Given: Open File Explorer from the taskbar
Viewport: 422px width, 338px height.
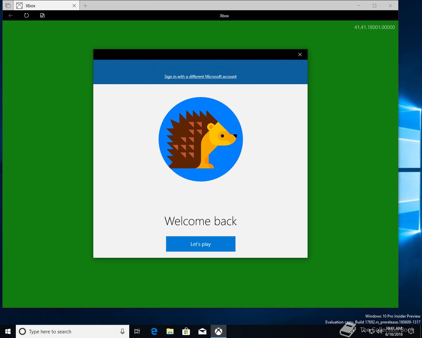Looking at the screenshot, I should coord(170,331).
